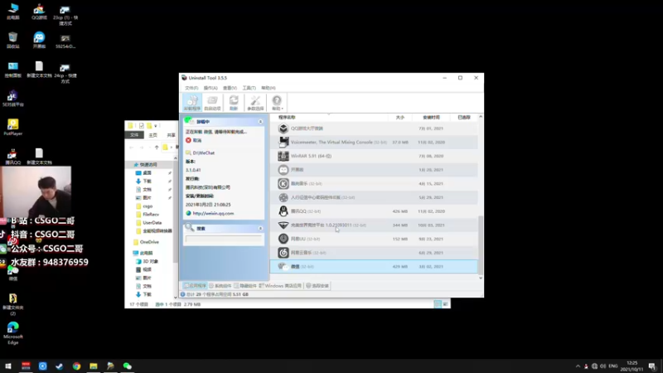Open 参数选择 Preferences wrench icon
The height and width of the screenshot is (373, 663).
pyautogui.click(x=255, y=103)
